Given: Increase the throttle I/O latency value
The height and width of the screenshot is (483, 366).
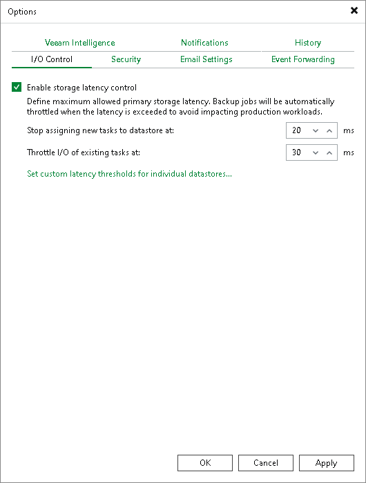Looking at the screenshot, I should [x=329, y=152].
